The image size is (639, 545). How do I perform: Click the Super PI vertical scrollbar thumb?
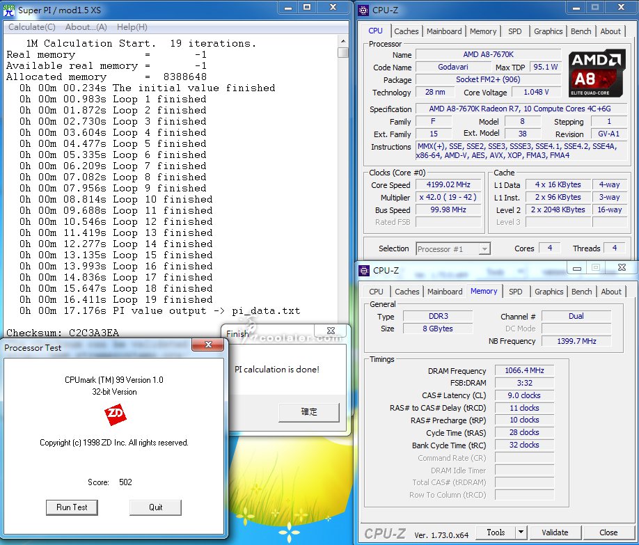pos(343,53)
